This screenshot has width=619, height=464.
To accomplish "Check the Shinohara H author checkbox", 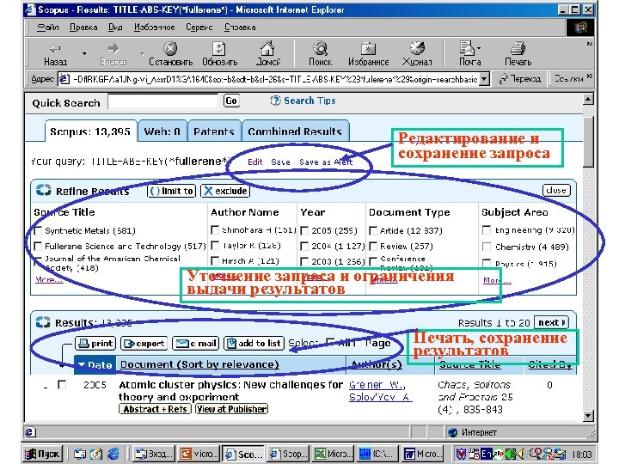I will (x=215, y=229).
